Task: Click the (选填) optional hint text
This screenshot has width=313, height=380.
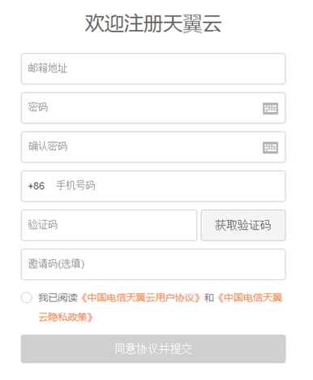Action: click(x=71, y=264)
